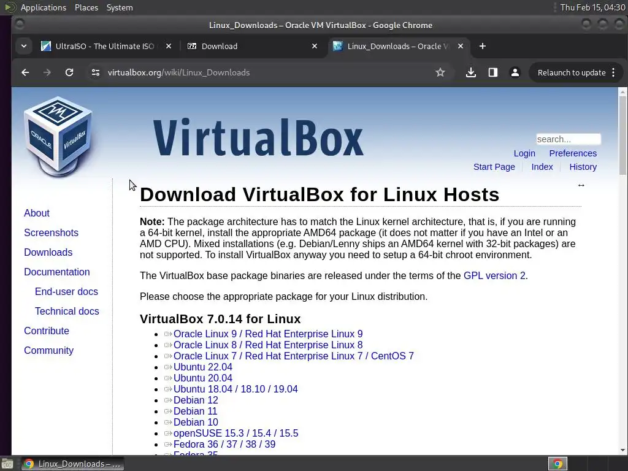Screen dimensions: 628x471
Task: Open Contribute in sidebar
Action: click(46, 331)
